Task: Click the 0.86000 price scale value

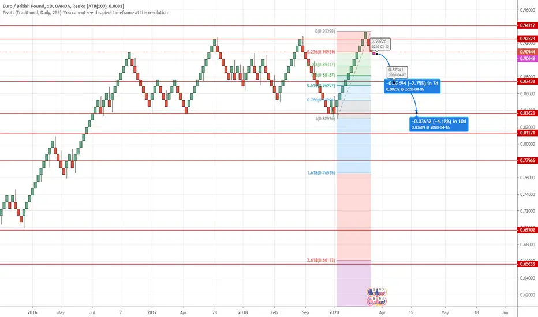Action: click(x=528, y=93)
